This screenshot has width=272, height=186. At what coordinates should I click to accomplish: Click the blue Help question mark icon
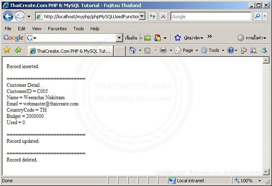click(x=231, y=51)
